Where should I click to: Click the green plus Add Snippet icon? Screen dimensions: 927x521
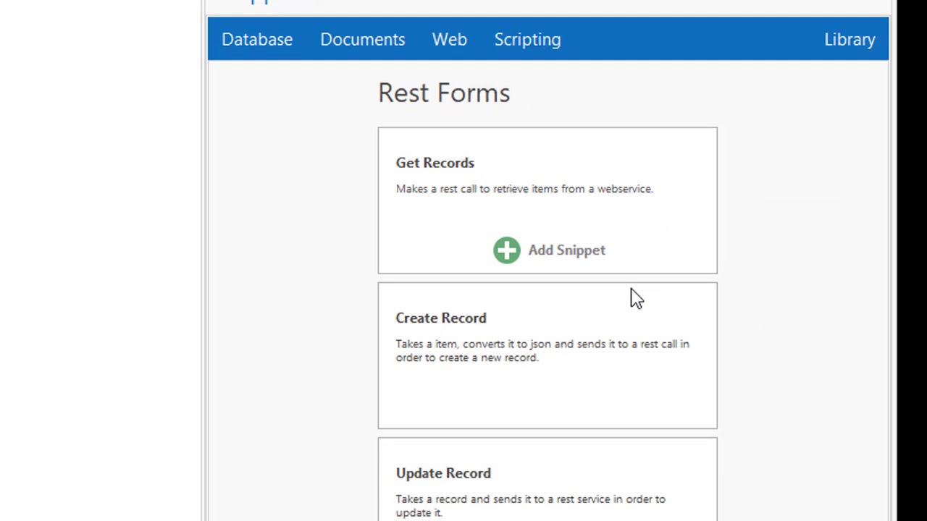(507, 250)
